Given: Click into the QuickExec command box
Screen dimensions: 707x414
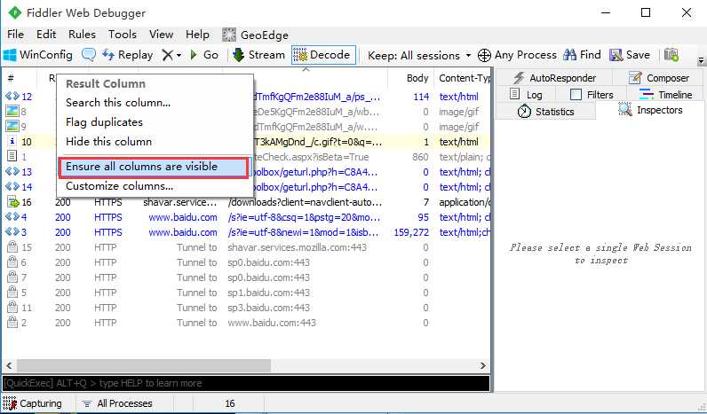Looking at the screenshot, I should coord(246,383).
